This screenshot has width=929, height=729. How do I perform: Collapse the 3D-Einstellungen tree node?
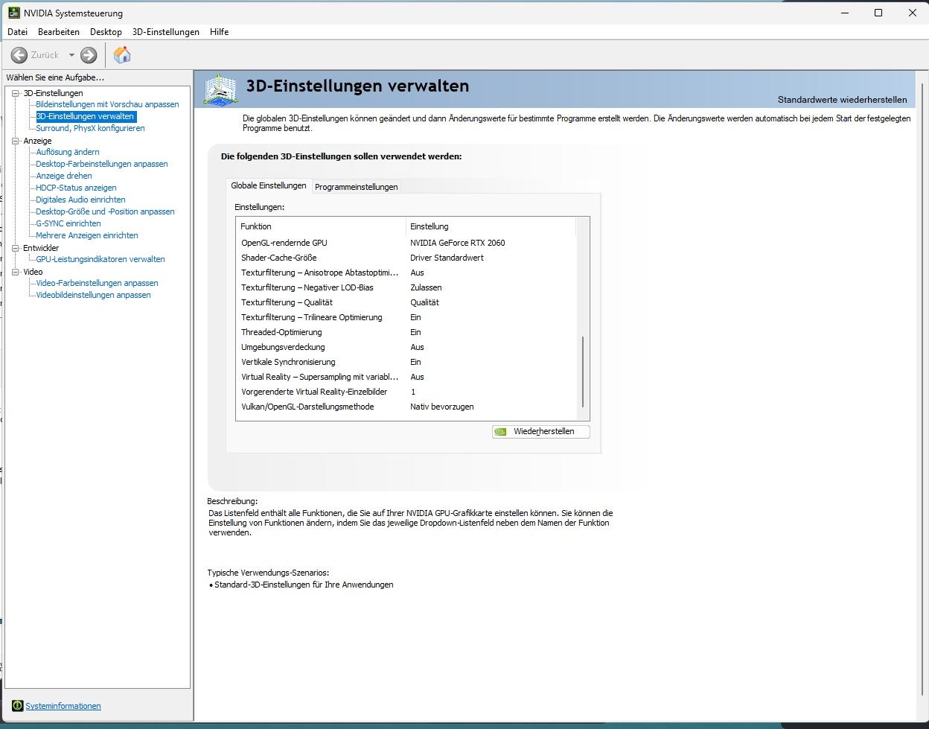tap(15, 93)
